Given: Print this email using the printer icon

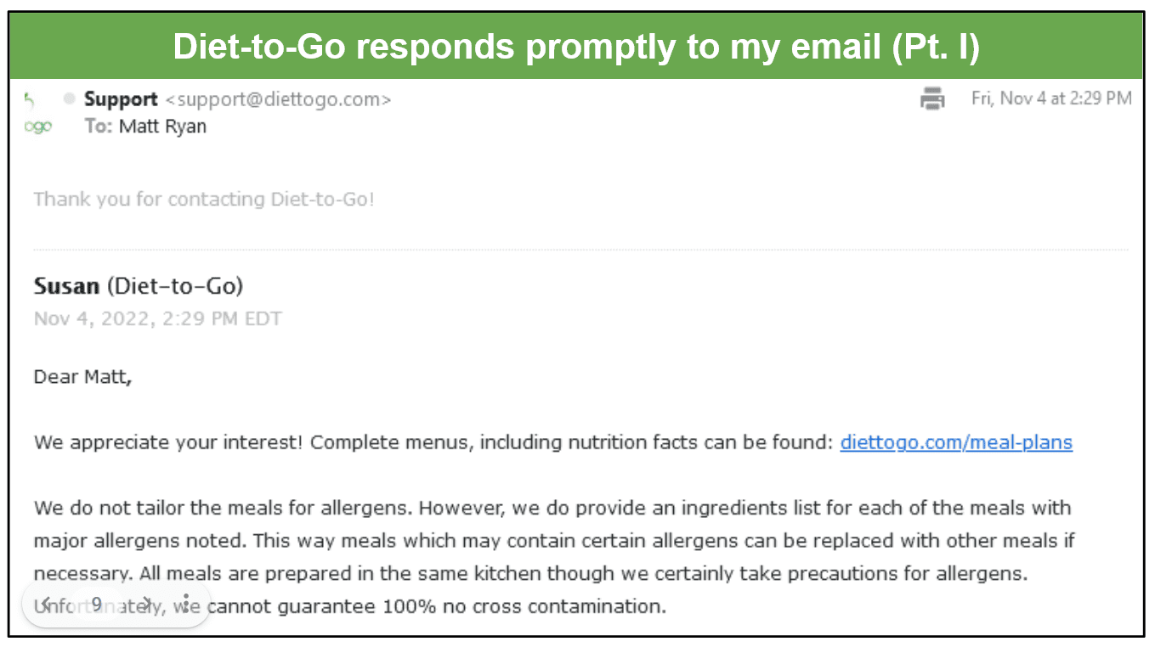Looking at the screenshot, I should 932,98.
